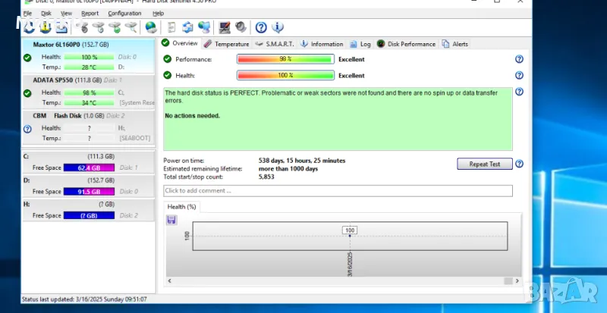Click the help icon next to Repeat Test

(519, 164)
